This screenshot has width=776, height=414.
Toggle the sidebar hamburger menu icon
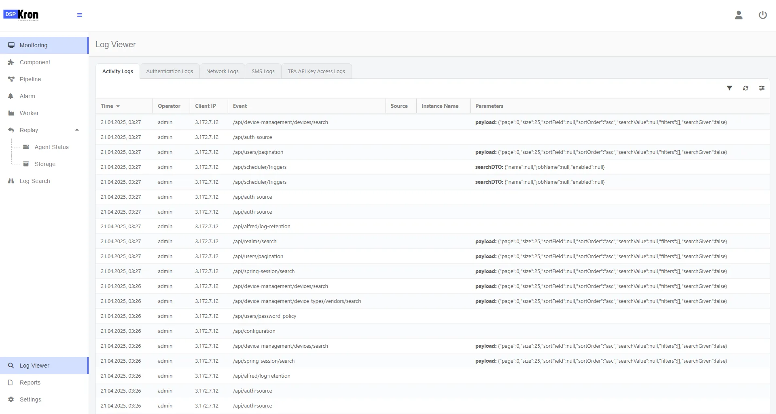(79, 15)
